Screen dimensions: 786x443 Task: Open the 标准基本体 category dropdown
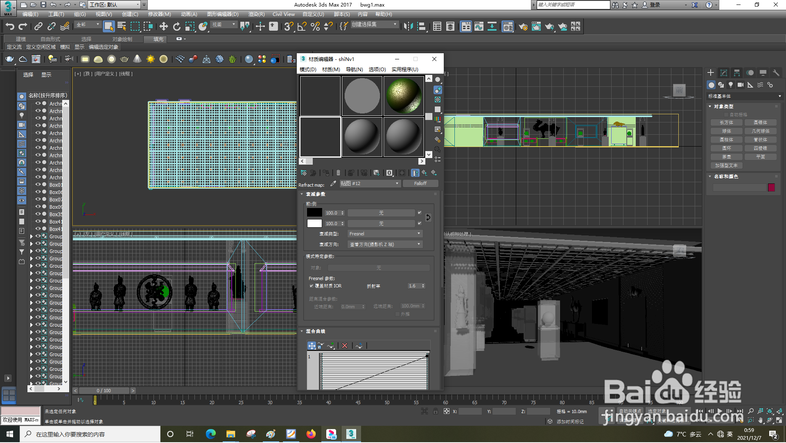coord(745,96)
